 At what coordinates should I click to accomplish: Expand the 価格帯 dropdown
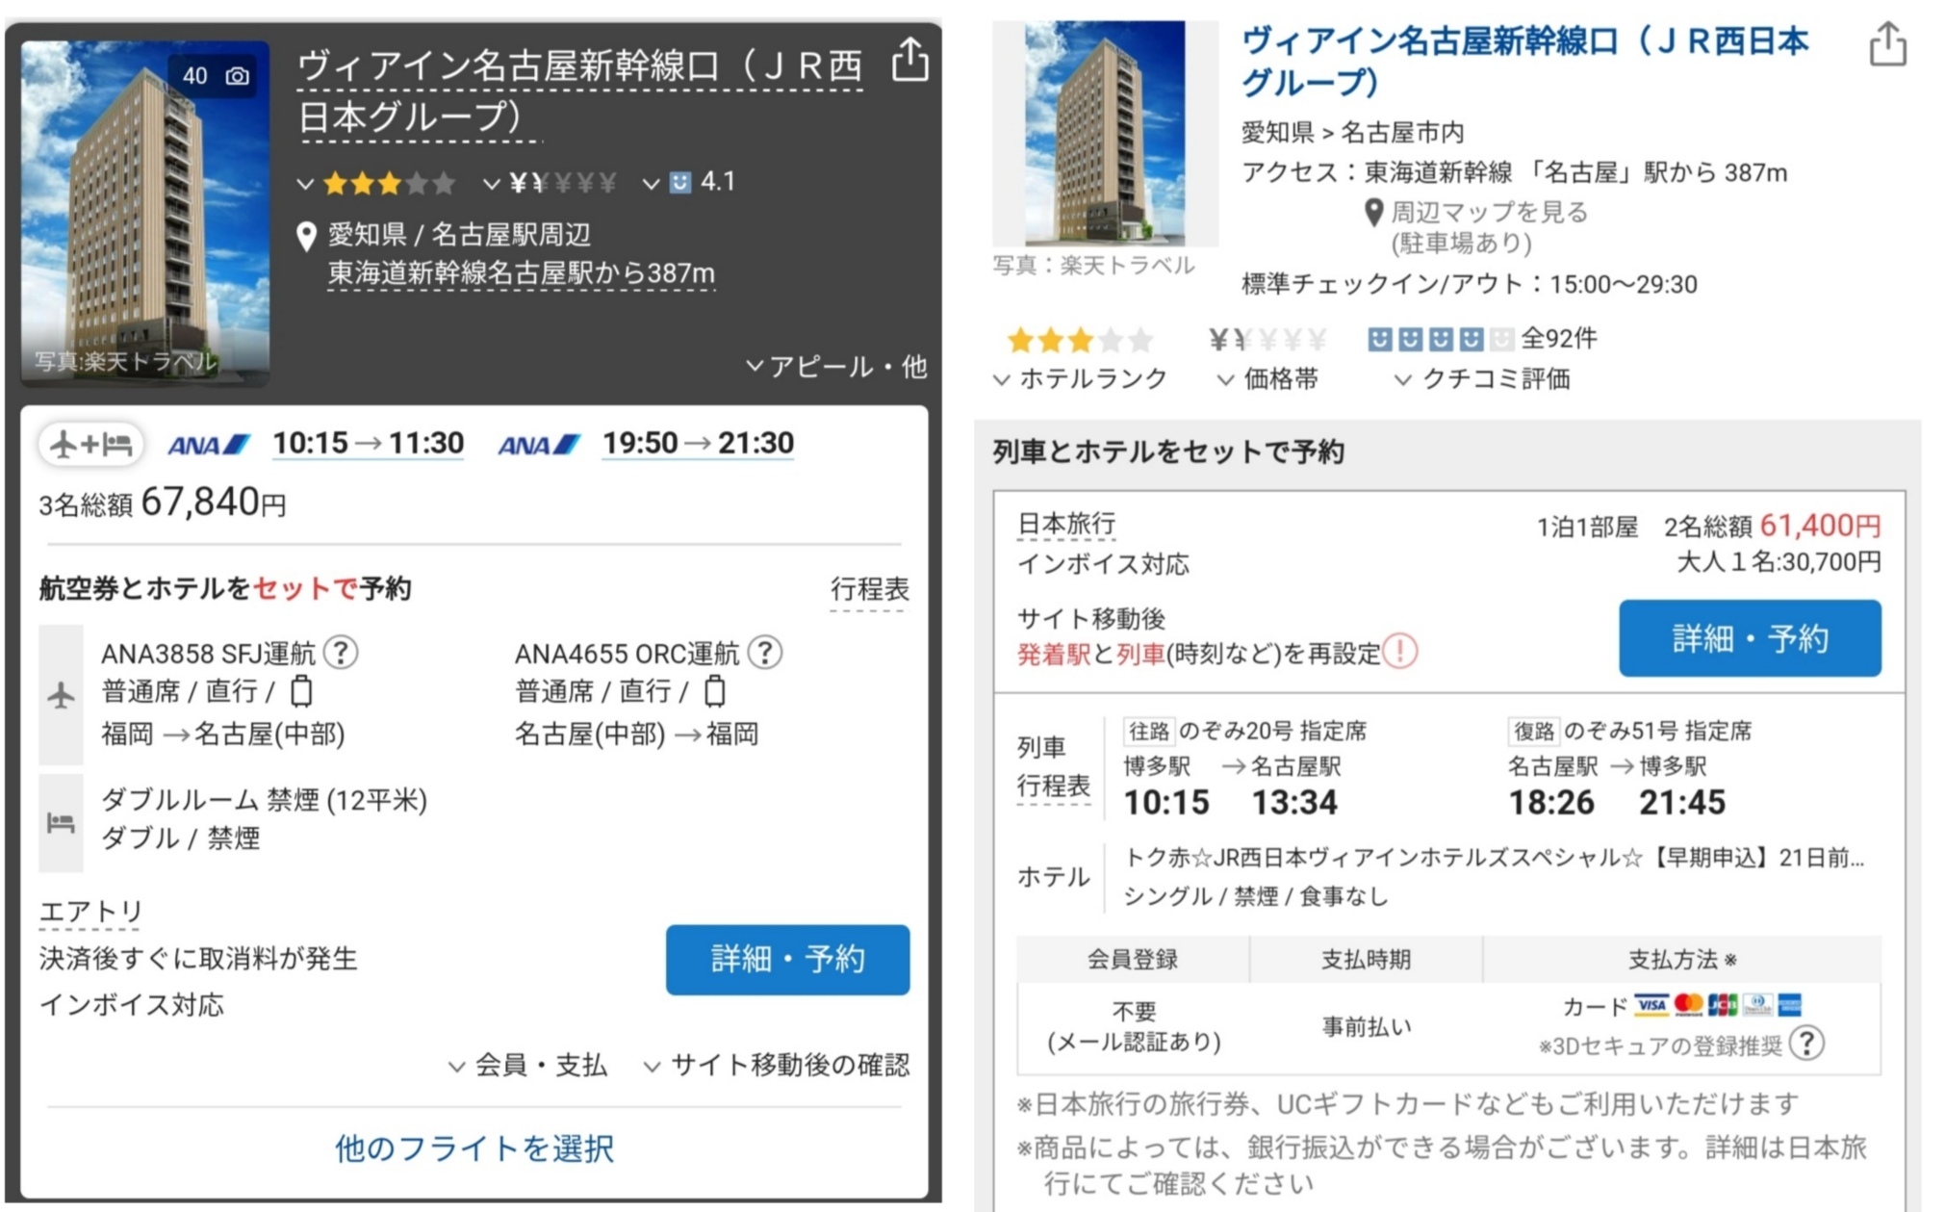pos(1267,379)
